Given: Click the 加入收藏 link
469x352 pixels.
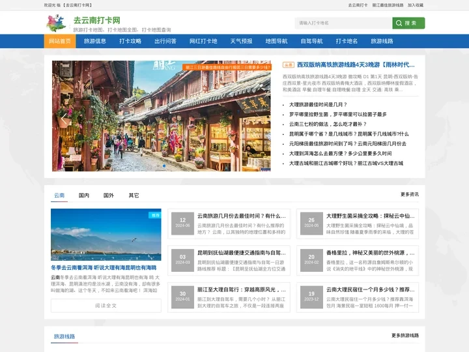Looking at the screenshot, I should (416, 5).
